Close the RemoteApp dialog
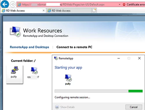Image resolution: width=145 pixels, height=110 pixels. point(139,58)
